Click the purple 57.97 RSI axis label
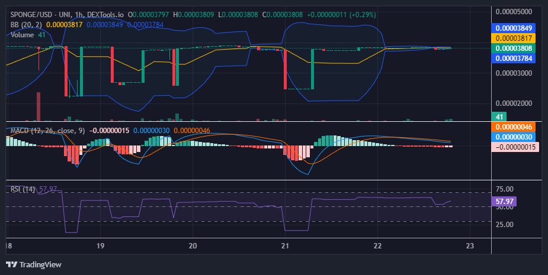The image size is (548, 275). (x=504, y=201)
